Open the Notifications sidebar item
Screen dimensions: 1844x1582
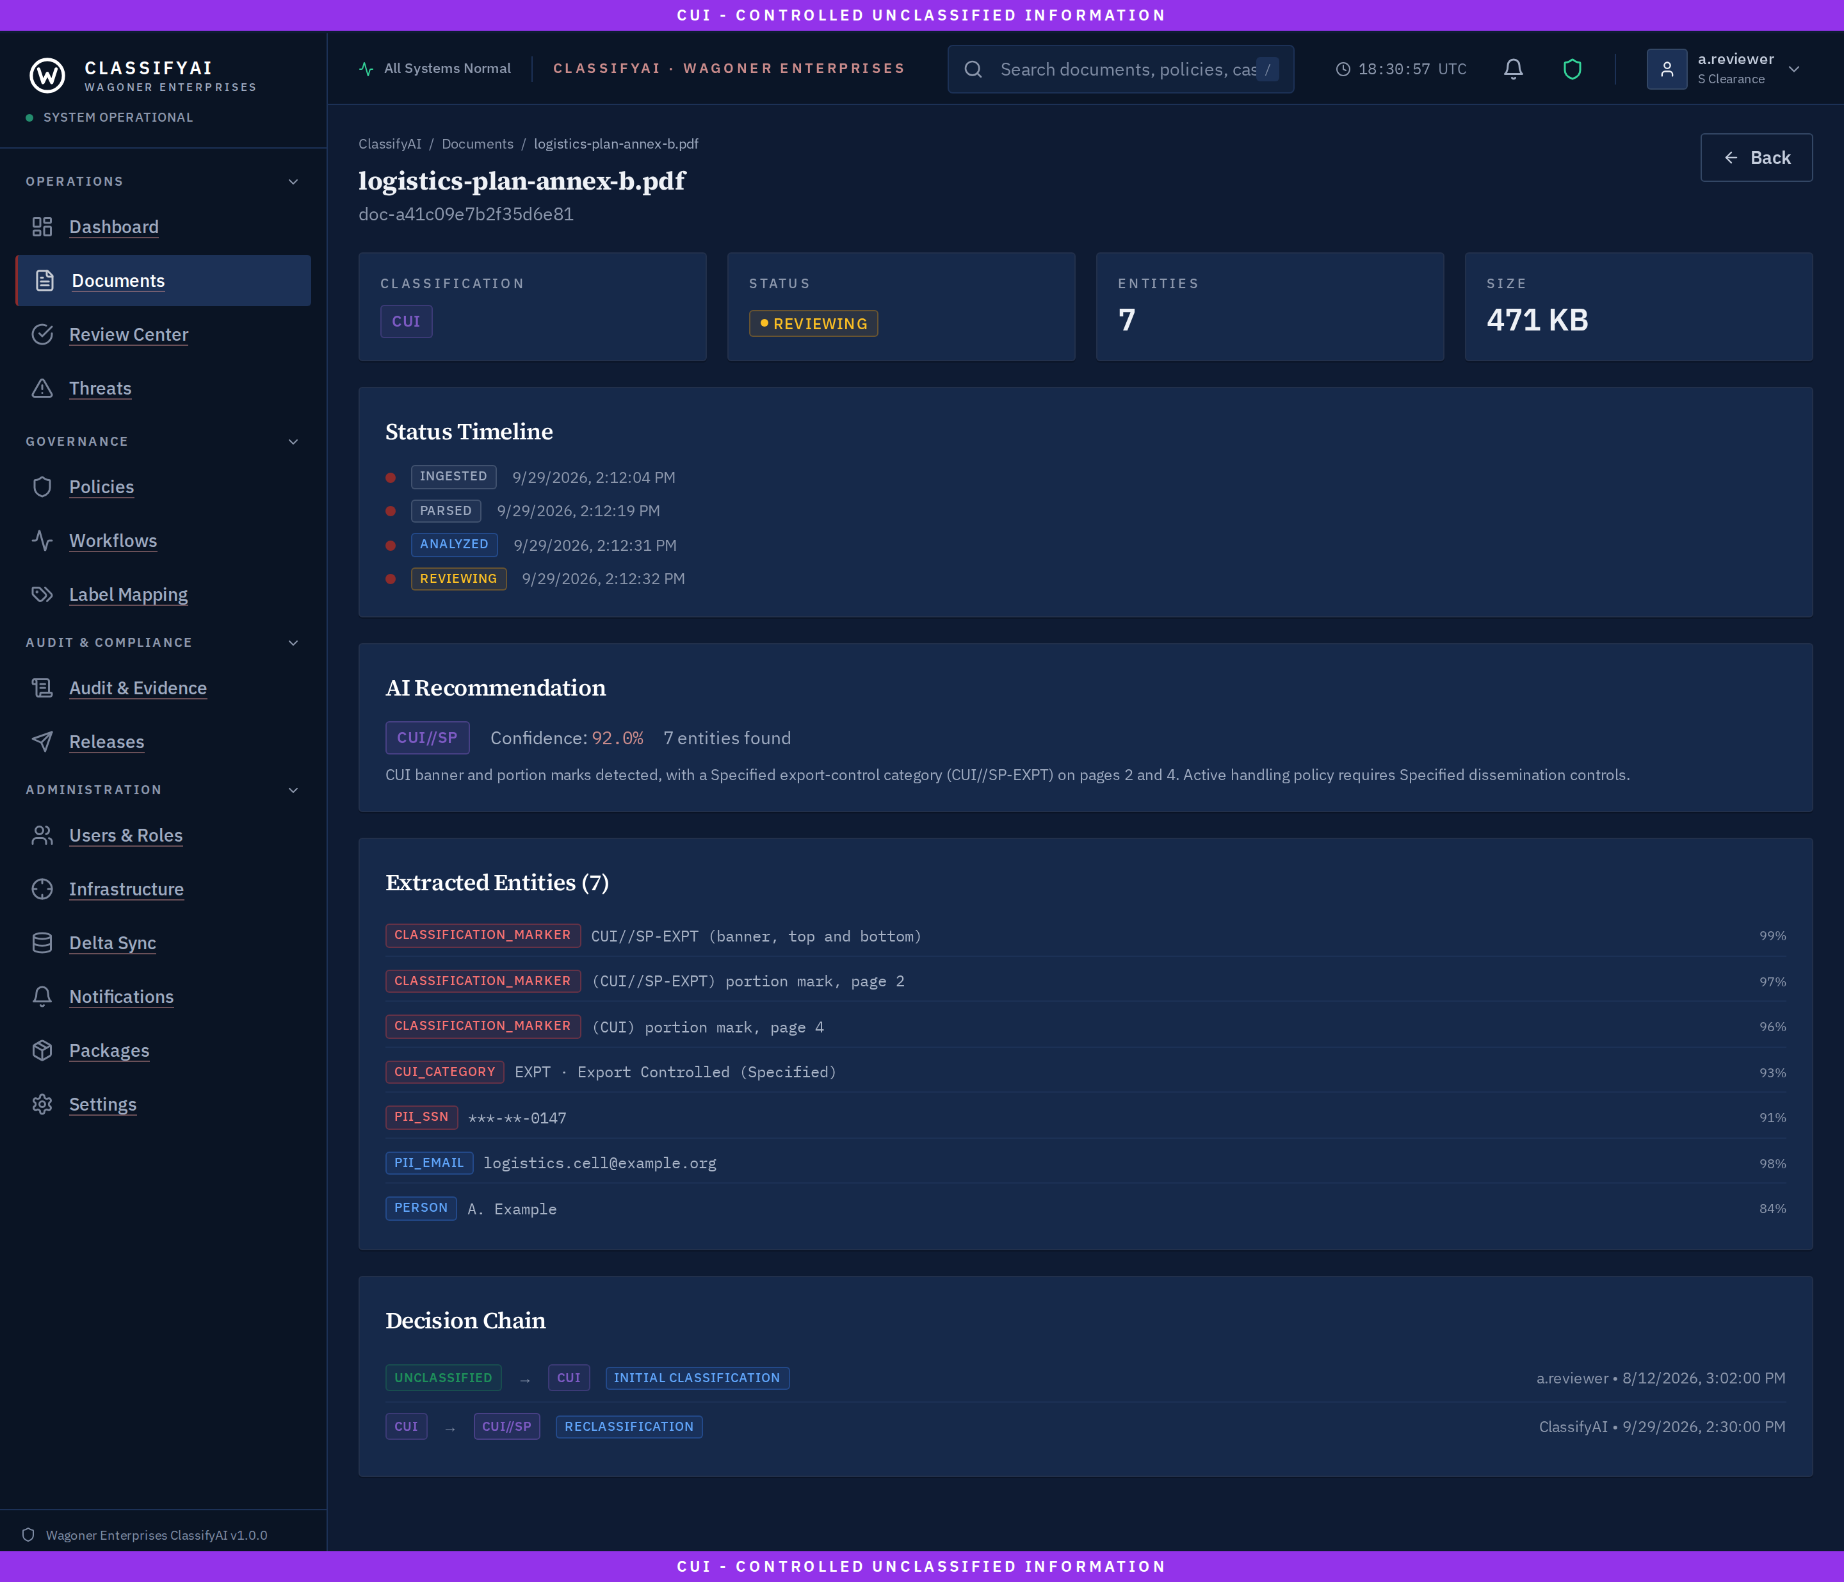point(163,997)
